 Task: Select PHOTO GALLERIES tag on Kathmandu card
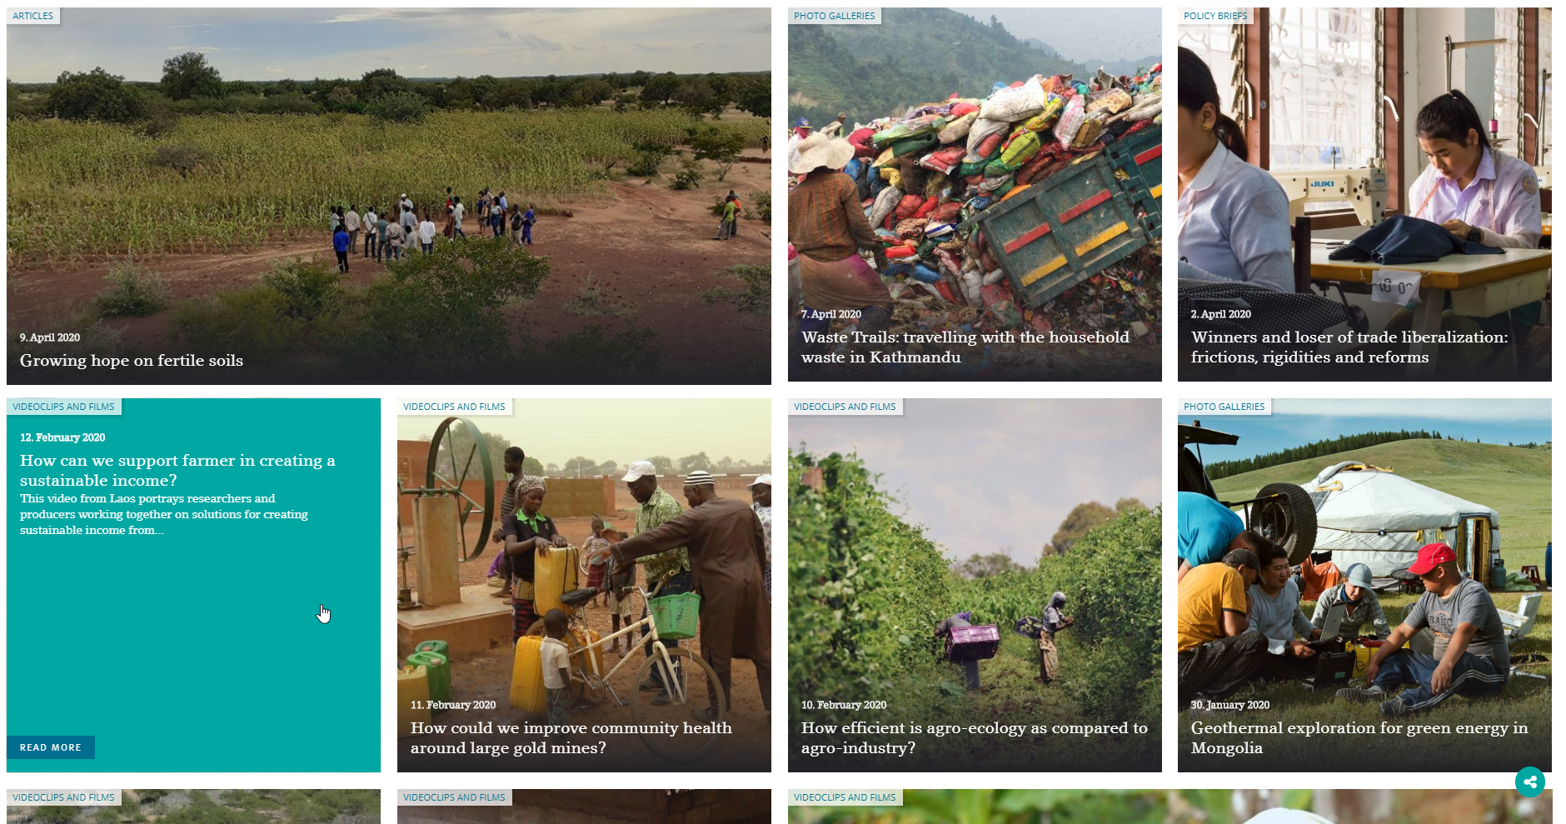834,16
